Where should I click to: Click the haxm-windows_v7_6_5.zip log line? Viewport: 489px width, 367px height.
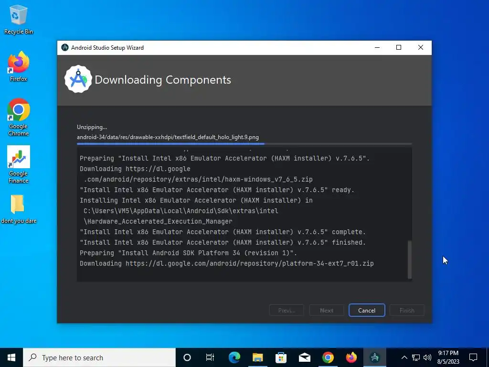click(x=198, y=180)
